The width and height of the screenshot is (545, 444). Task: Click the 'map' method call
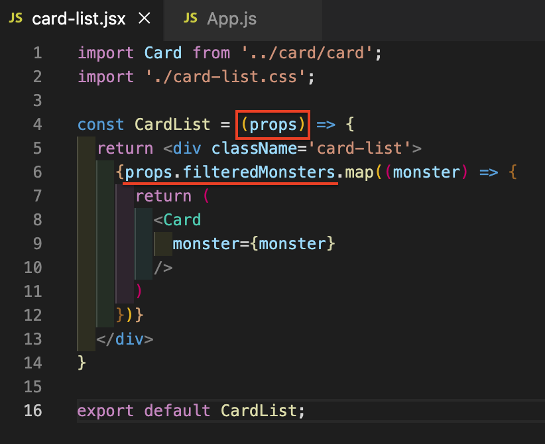pos(359,172)
